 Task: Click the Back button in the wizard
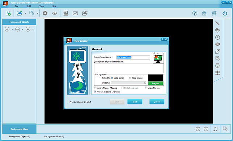(117, 102)
